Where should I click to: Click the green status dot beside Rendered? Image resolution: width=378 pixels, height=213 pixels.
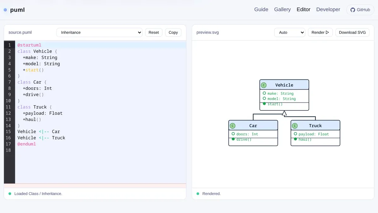point(198,194)
